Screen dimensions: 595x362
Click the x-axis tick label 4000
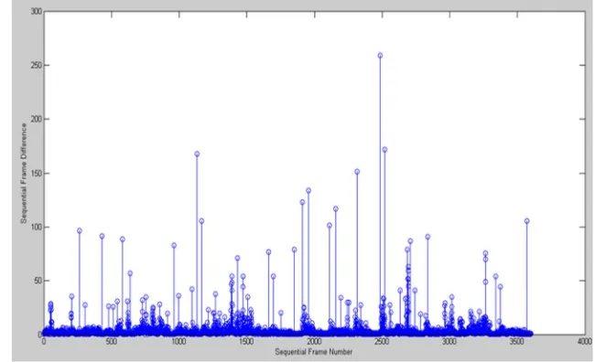pos(585,342)
